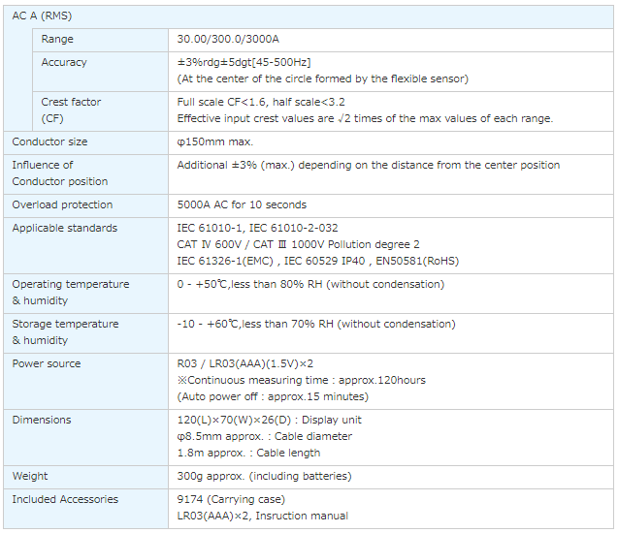The width and height of the screenshot is (618, 533).
Task: Click the Dimensions label cell
Action: click(42, 420)
